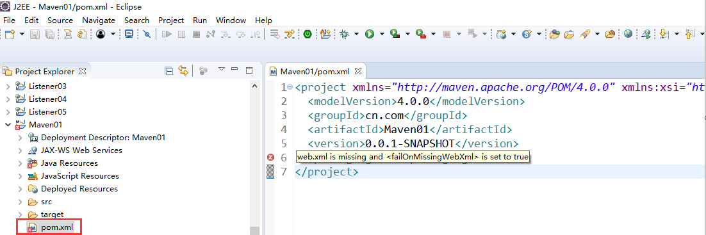Open the Run dropdown arrow

pos(382,34)
